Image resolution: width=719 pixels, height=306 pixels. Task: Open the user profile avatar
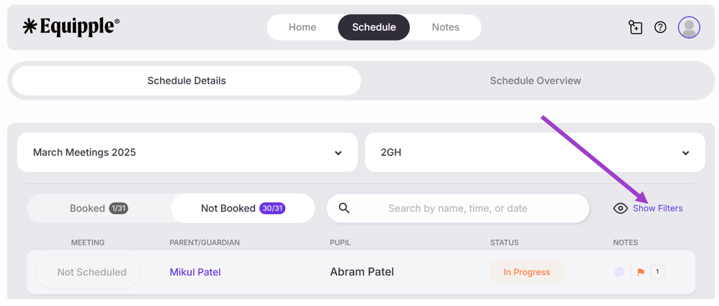(x=689, y=27)
